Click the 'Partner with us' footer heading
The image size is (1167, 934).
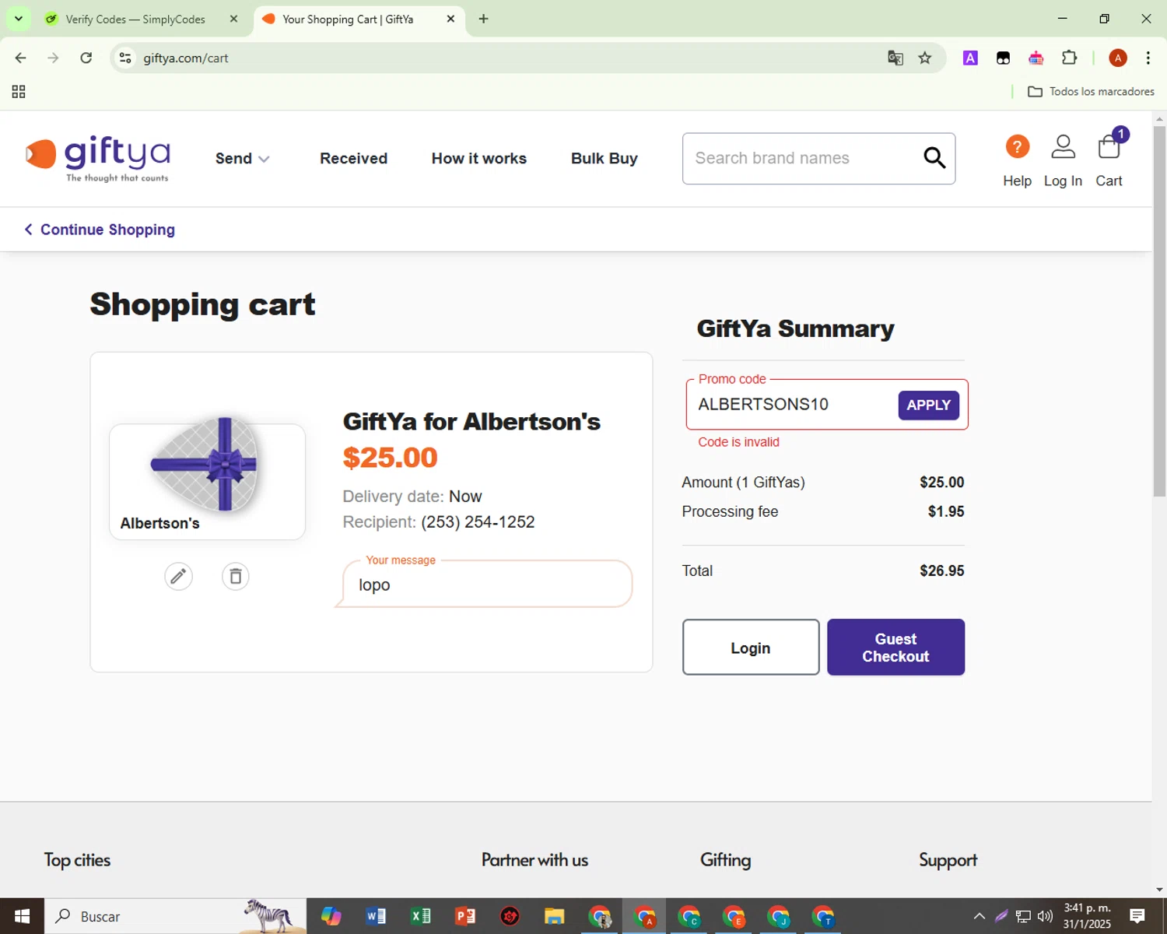click(534, 860)
